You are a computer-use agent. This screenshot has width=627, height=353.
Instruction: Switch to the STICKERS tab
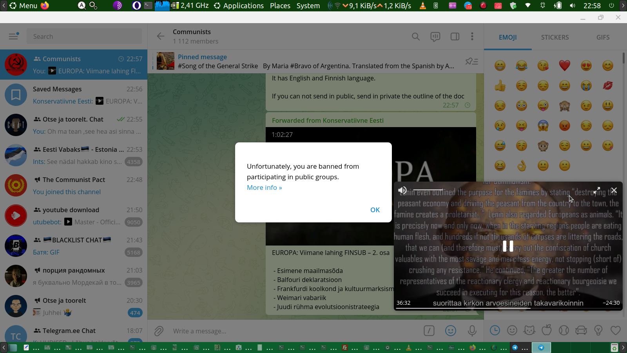click(555, 37)
